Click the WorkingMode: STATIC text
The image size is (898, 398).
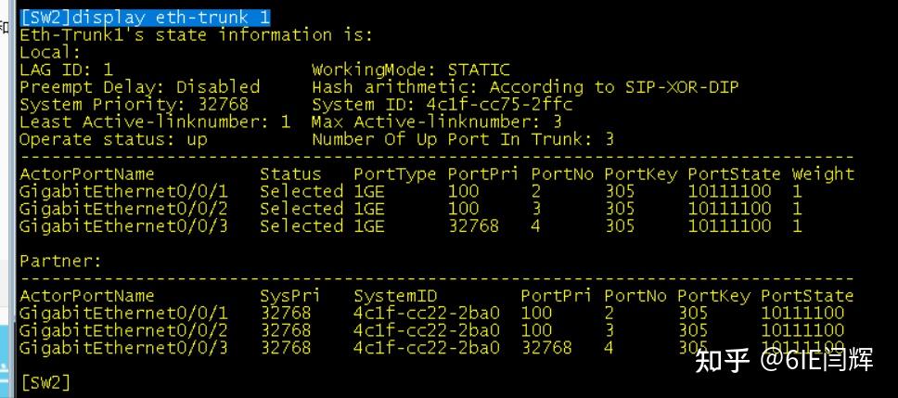coord(410,70)
